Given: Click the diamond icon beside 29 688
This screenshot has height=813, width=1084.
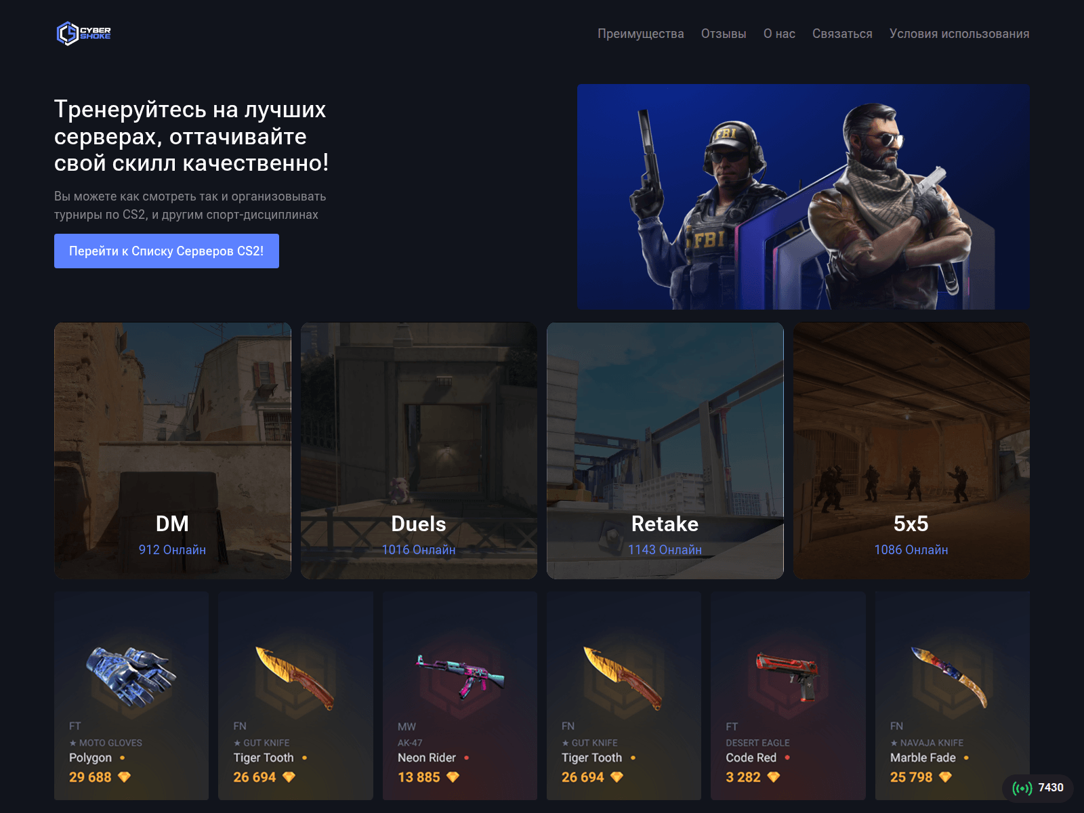Looking at the screenshot, I should pos(124,777).
